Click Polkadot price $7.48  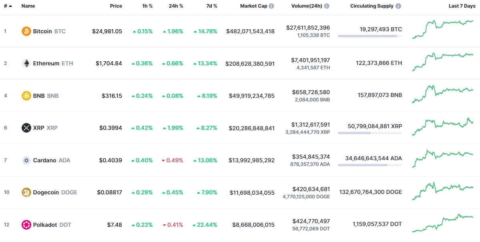click(x=114, y=225)
